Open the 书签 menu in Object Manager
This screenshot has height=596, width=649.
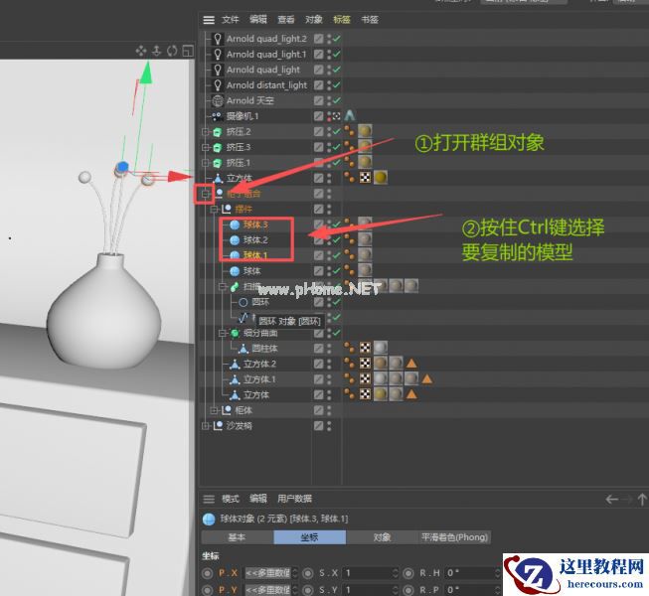(x=370, y=20)
